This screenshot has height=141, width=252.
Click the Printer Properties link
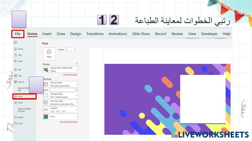tap(70, 75)
